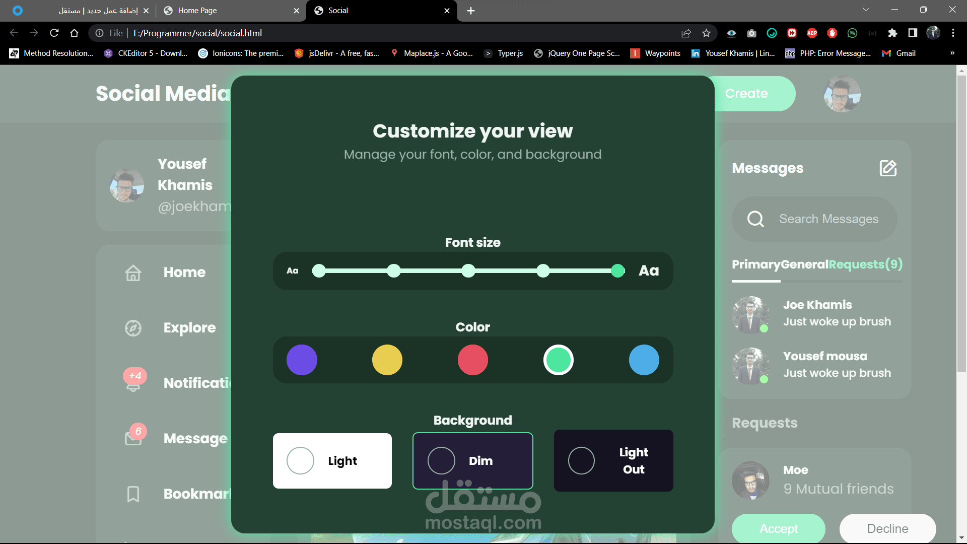Viewport: 967px width, 544px height.
Task: Open the Requests(9) messages tab
Action: coord(865,264)
